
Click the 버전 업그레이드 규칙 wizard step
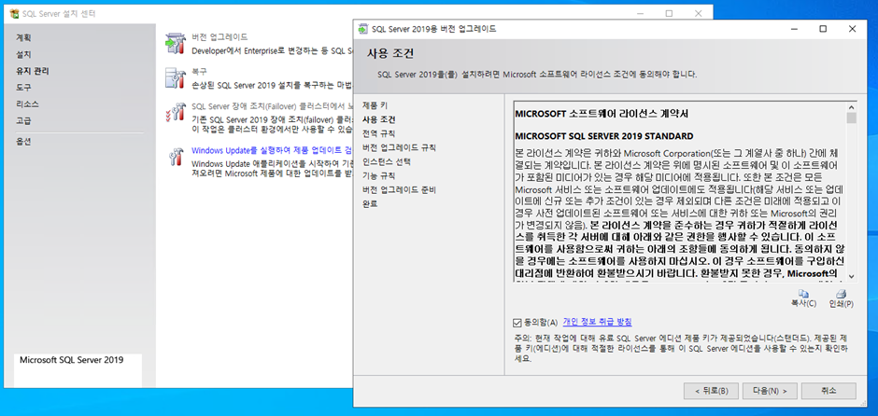(399, 147)
